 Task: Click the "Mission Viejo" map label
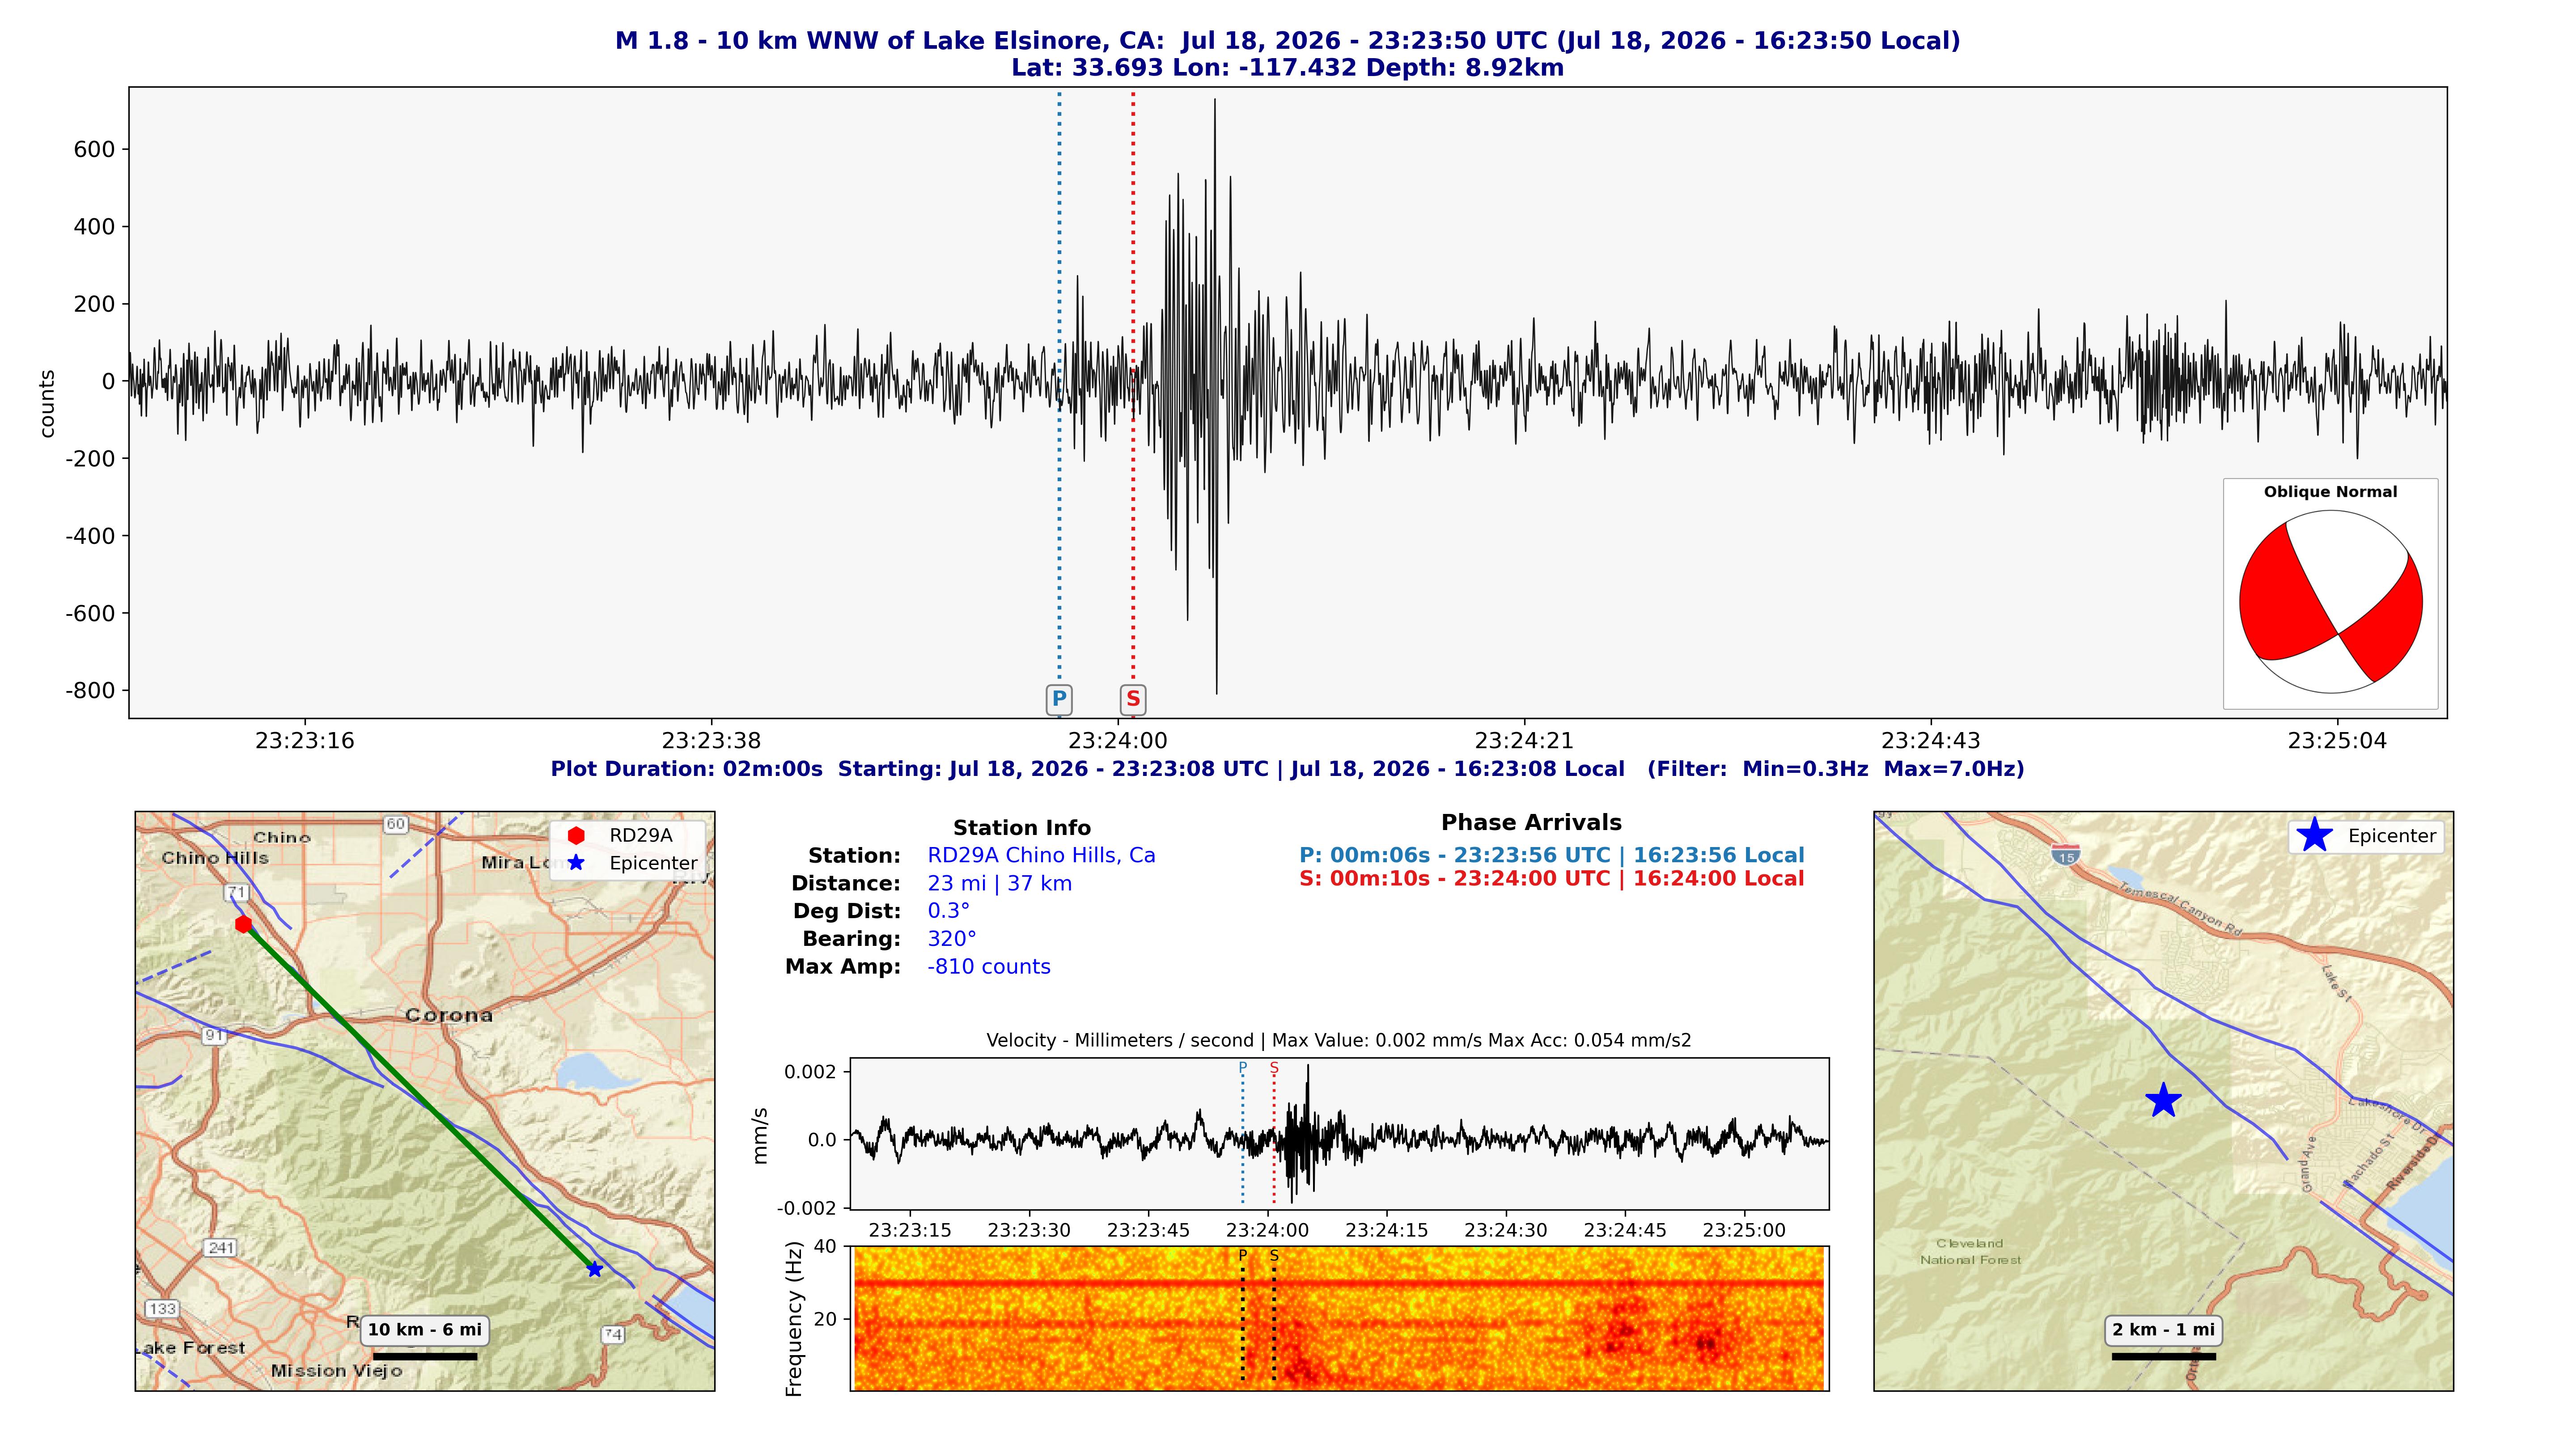(x=337, y=1371)
